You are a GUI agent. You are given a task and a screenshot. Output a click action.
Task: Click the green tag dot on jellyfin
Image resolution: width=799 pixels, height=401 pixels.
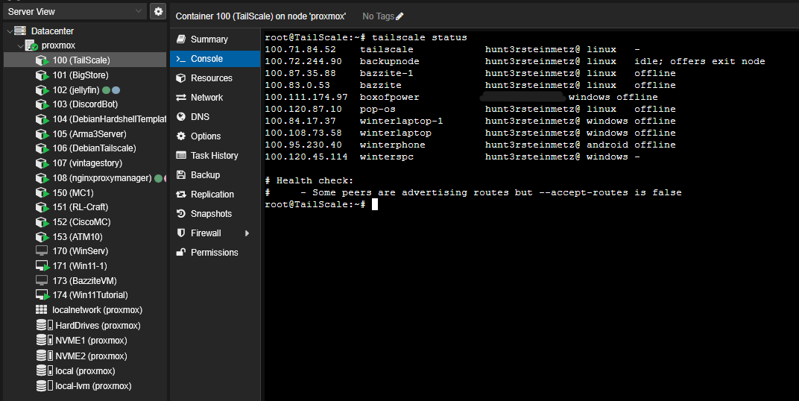tap(107, 90)
